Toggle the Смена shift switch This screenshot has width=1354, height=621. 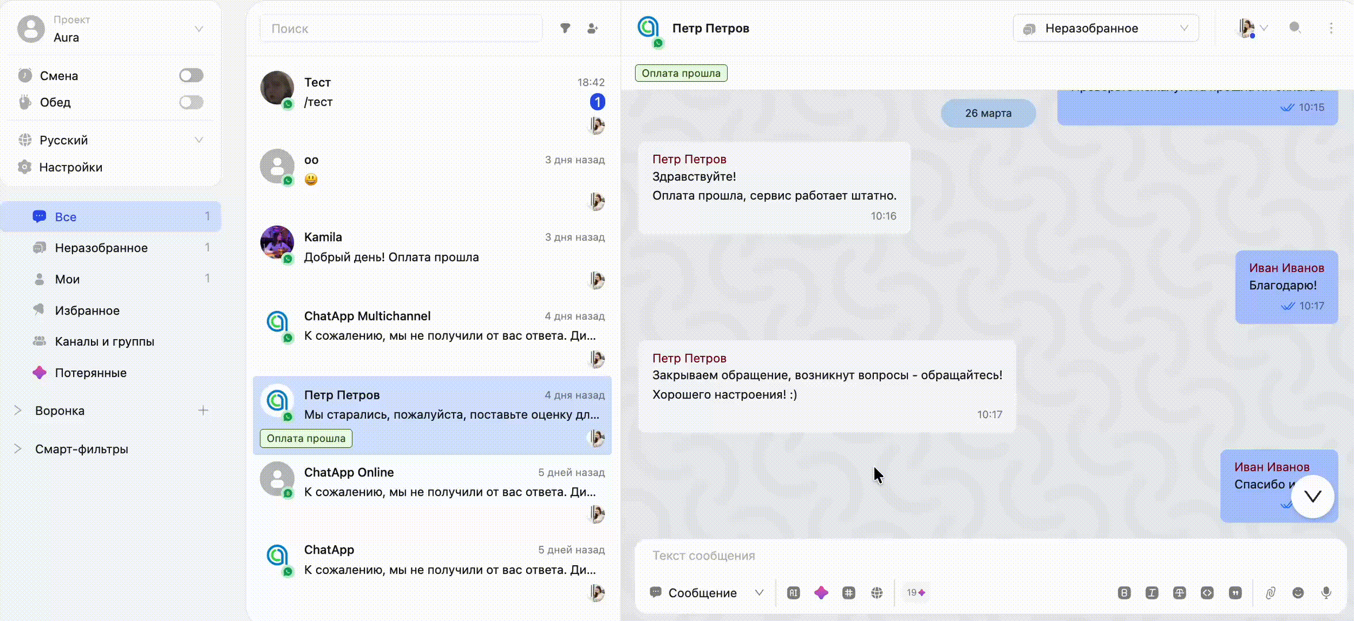click(x=191, y=75)
